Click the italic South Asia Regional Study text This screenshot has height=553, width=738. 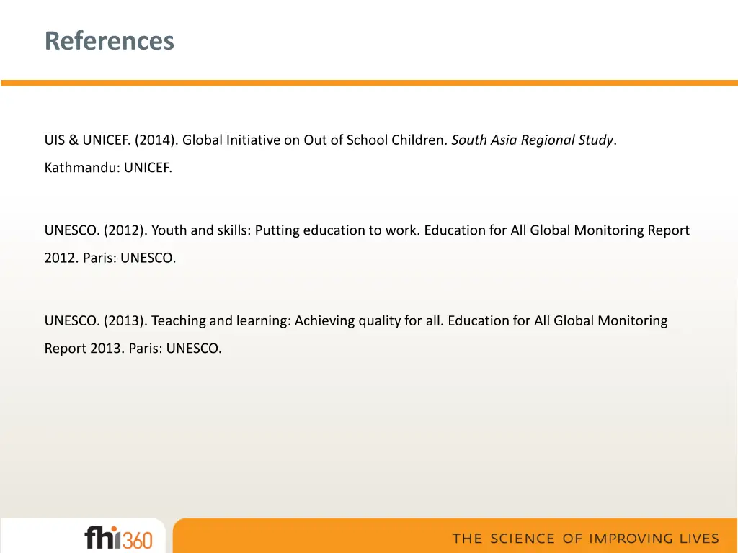click(533, 140)
